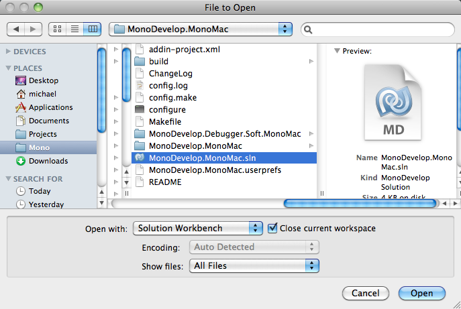Viewport: 461px width, 309px height.
Task: Open Downloads in the sidebar
Action: 48,161
